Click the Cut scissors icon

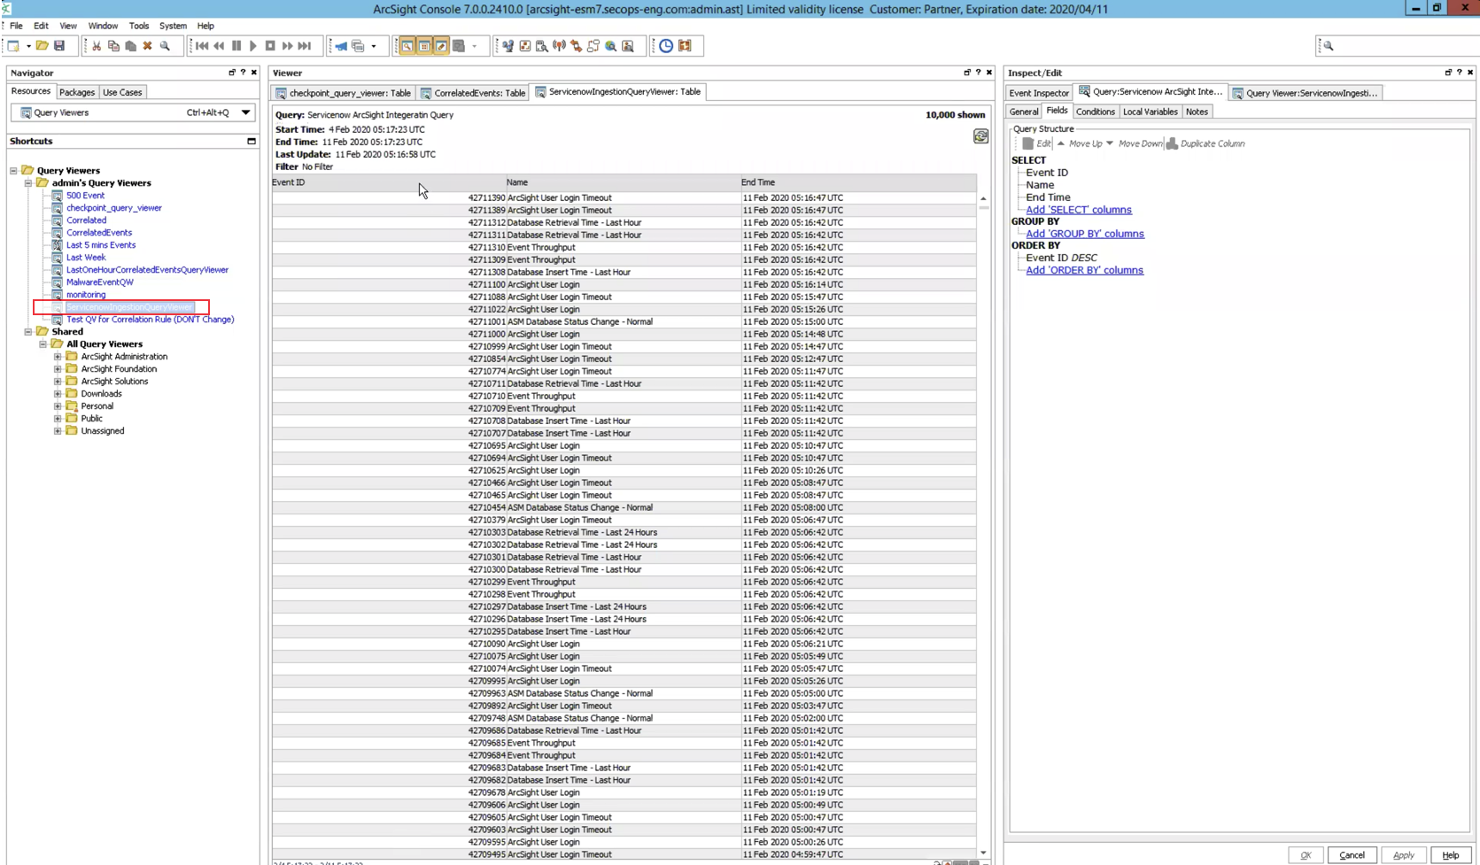click(x=97, y=46)
